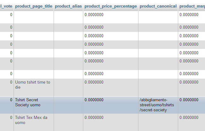This screenshot has height=131, width=205.
Task: Click the partially visible product_msrp header
Action: point(192,6)
